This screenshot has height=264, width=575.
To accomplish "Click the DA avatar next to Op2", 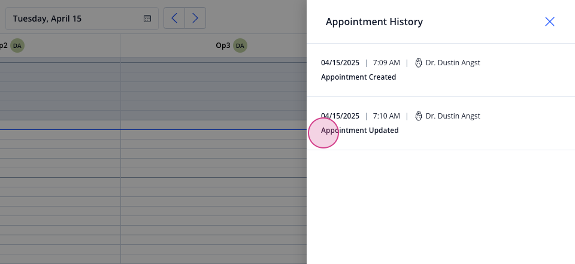I will (17, 45).
